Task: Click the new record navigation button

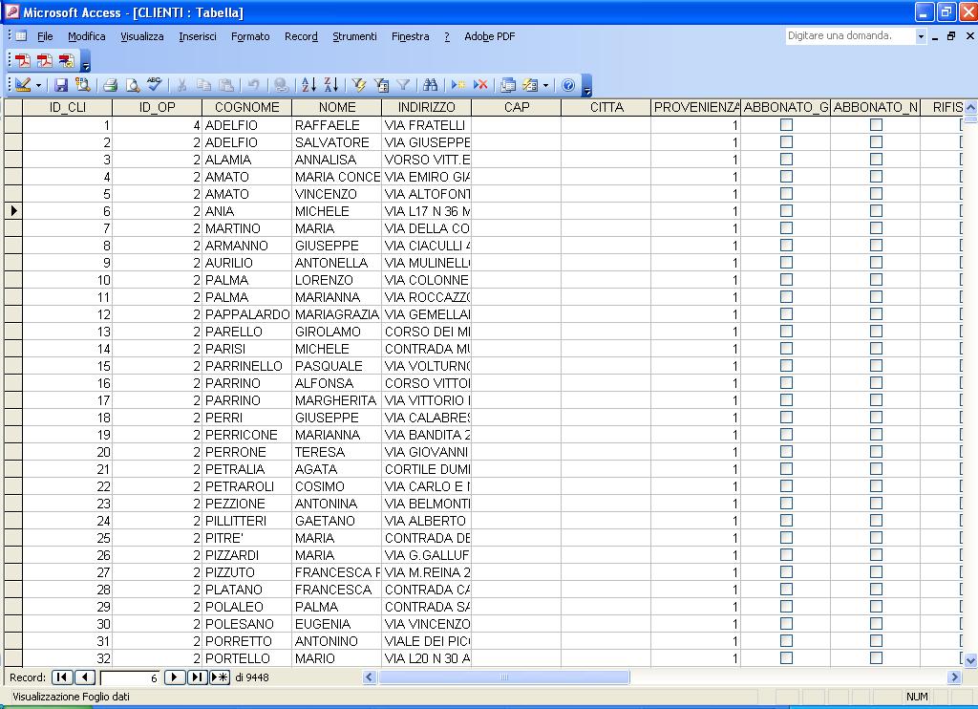Action: tap(220, 677)
